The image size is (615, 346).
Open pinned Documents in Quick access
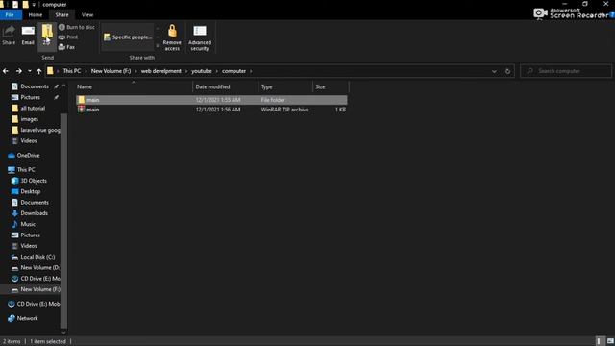35,86
